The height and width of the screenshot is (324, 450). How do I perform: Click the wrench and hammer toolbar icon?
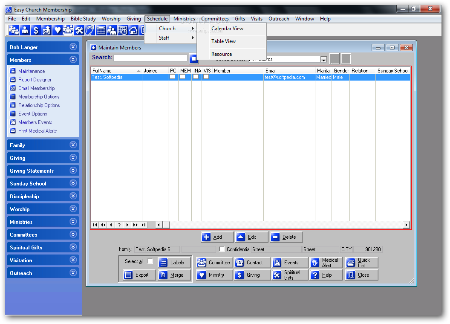click(79, 30)
